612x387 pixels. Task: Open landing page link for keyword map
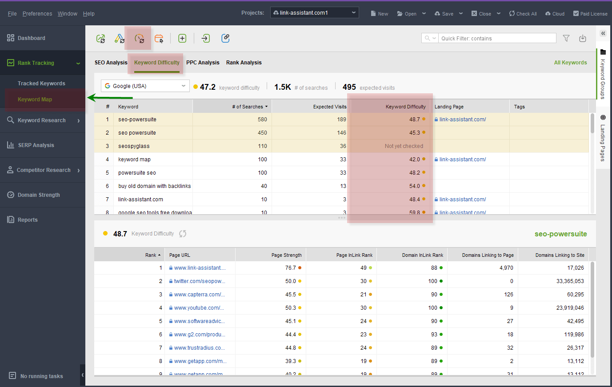(463, 160)
